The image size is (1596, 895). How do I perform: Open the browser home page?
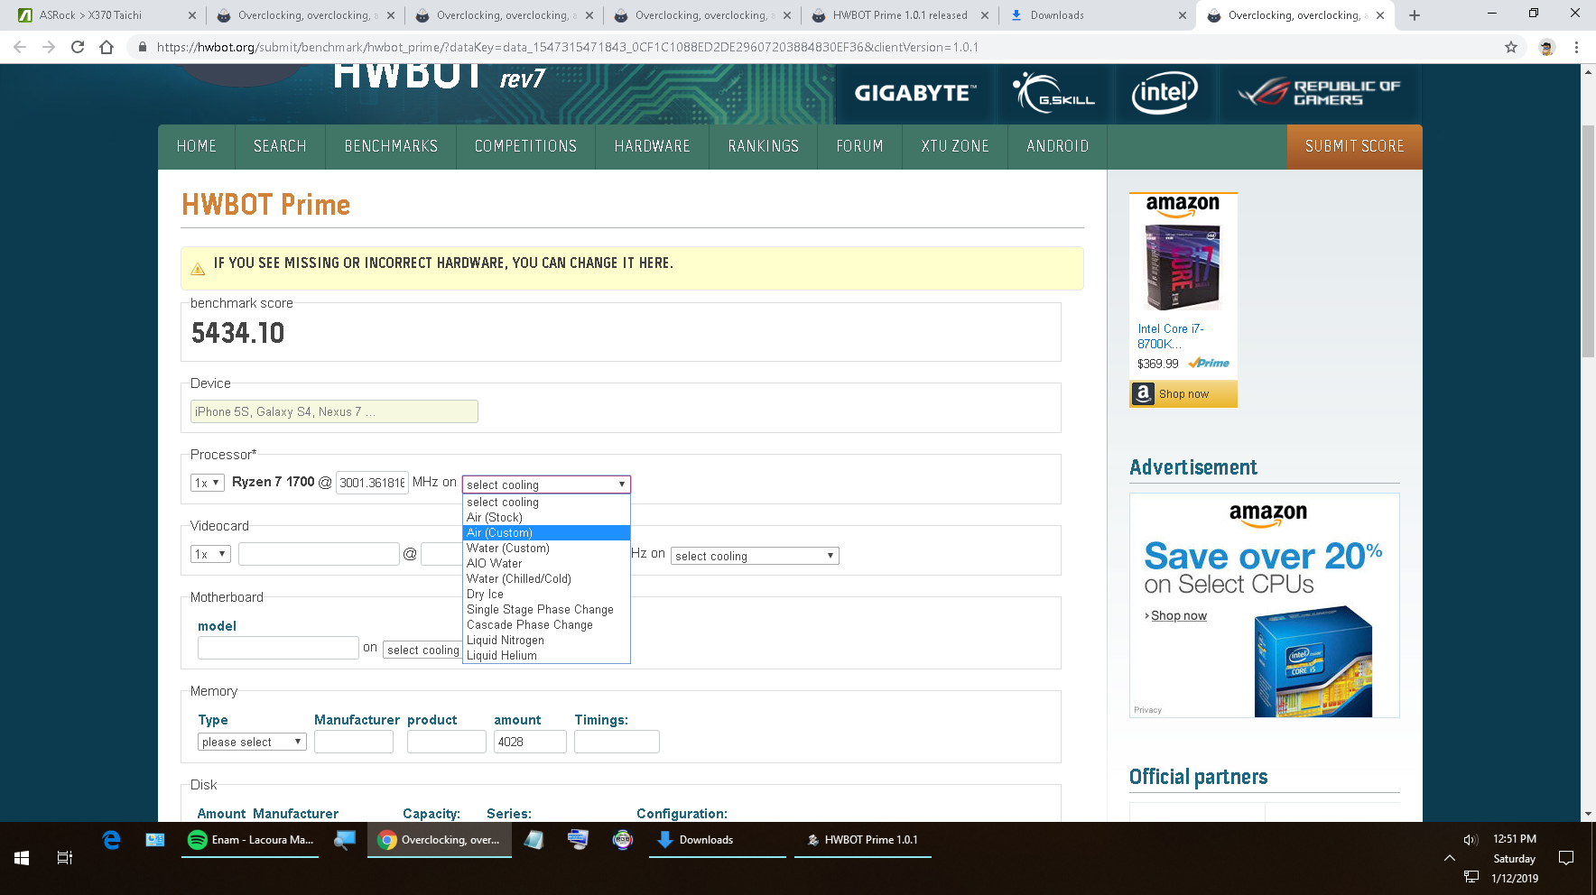pos(107,47)
